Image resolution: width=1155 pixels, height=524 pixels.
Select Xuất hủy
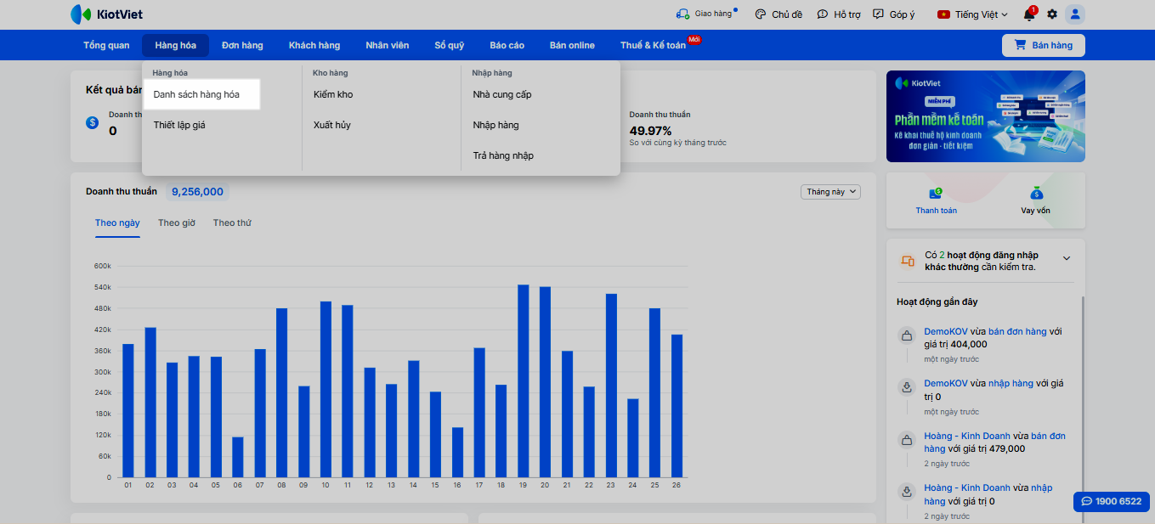tap(331, 125)
